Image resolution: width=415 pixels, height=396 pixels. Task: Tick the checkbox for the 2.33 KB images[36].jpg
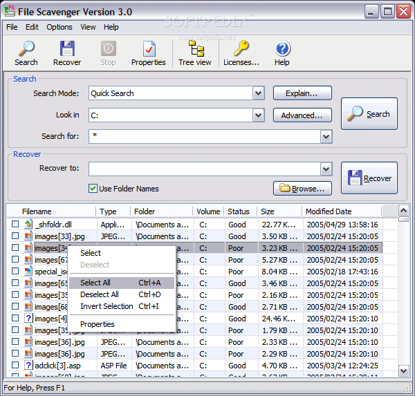tap(15, 341)
